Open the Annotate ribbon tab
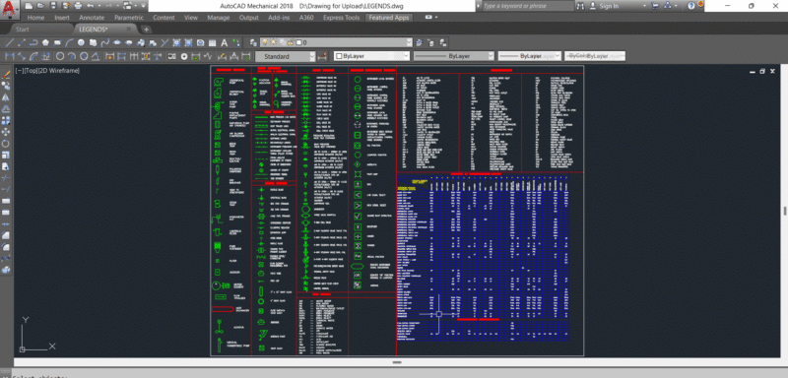This screenshot has width=788, height=378. coord(92,18)
